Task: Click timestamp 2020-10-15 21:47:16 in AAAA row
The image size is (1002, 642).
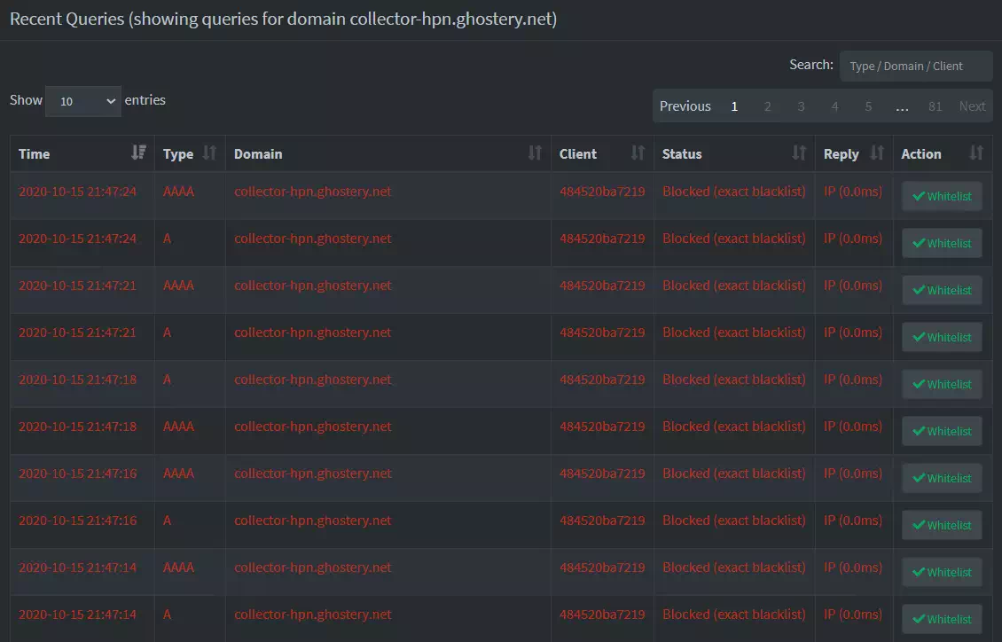Action: tap(77, 474)
